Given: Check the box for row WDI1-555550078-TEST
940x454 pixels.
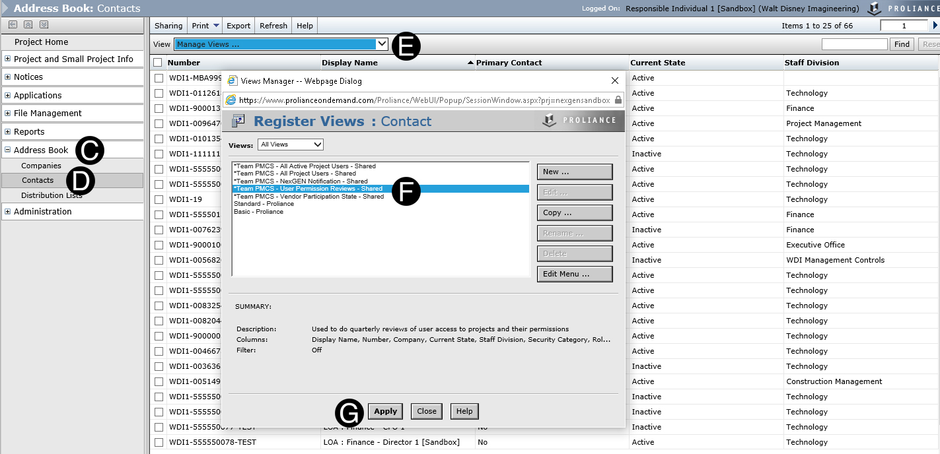Looking at the screenshot, I should 159,442.
